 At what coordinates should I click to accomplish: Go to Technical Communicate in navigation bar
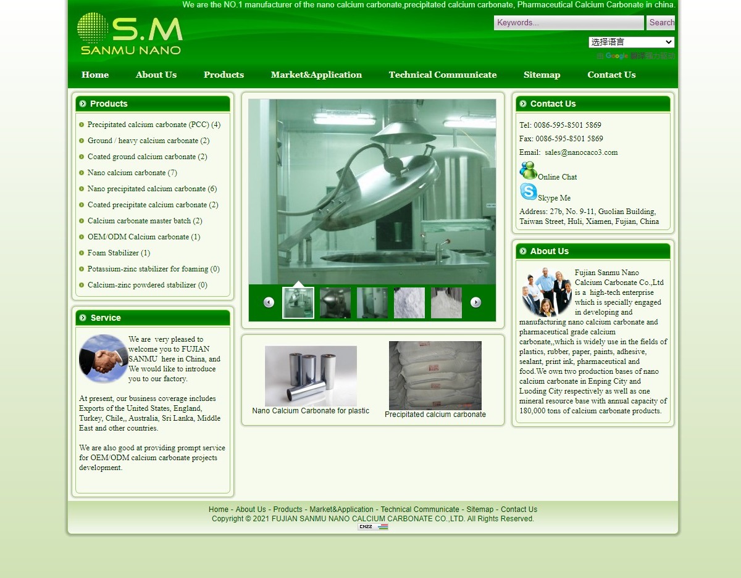[x=442, y=75]
